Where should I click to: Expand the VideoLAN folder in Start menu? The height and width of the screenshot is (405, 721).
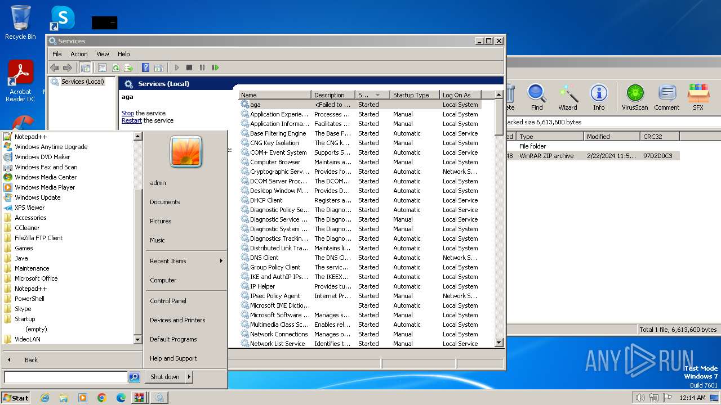[28, 339]
